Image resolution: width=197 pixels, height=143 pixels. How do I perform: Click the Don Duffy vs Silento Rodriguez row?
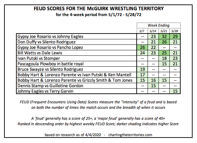98,42
